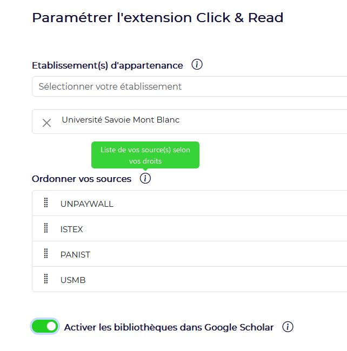Click the PANIST drag handle icon

tap(46, 253)
